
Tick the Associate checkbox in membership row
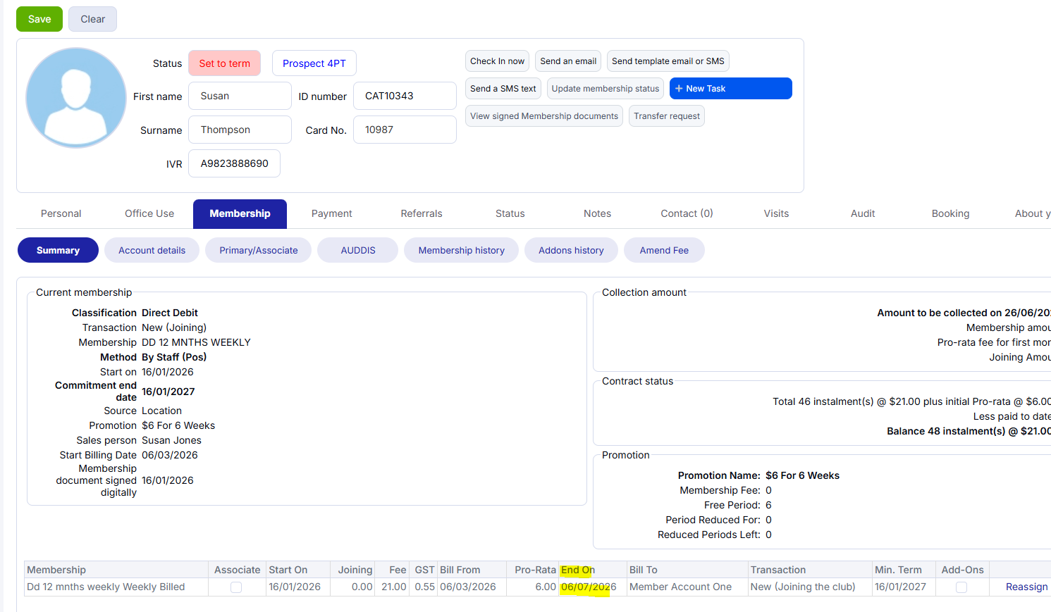236,587
